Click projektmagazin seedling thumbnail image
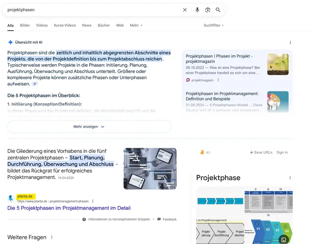 tap(278, 64)
